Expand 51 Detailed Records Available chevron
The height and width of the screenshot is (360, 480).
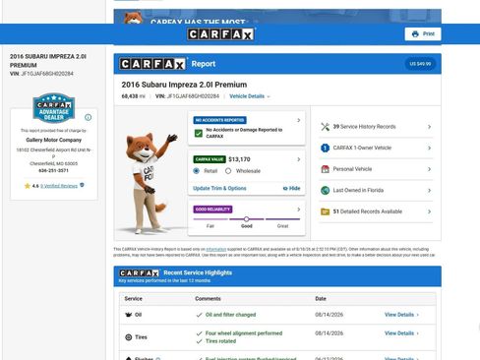pyautogui.click(x=429, y=211)
